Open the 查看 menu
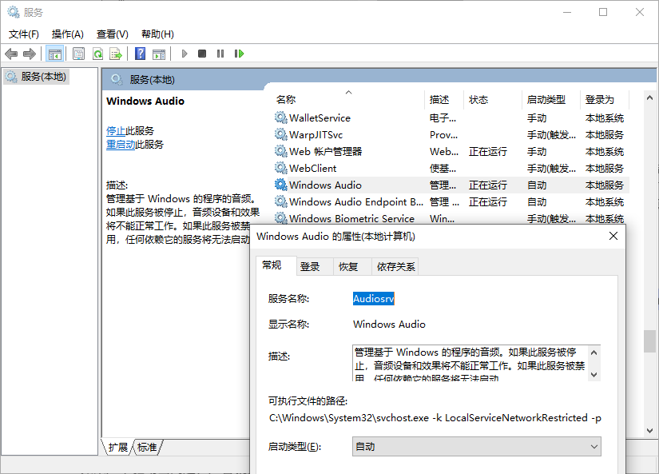 coord(111,34)
